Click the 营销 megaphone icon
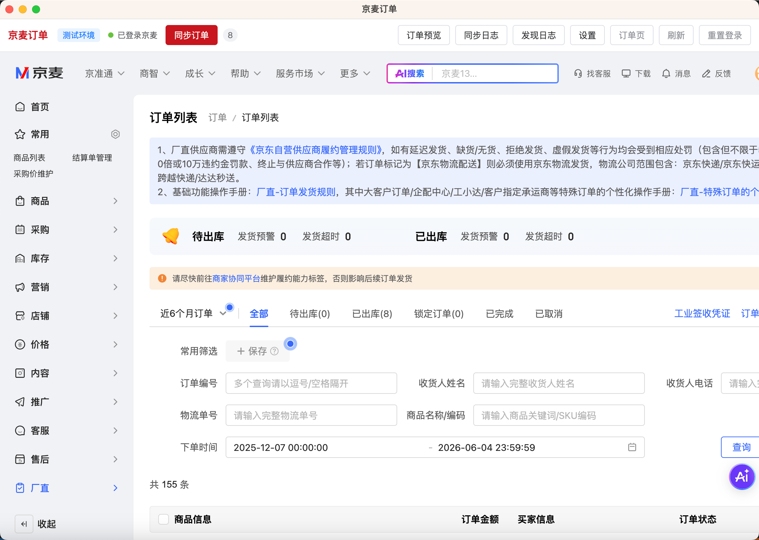 [20, 287]
